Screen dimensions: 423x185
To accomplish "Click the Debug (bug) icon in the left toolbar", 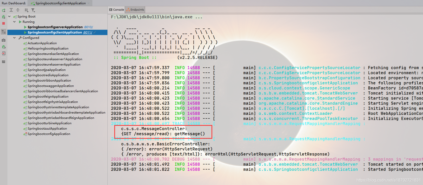I will point(4,17).
